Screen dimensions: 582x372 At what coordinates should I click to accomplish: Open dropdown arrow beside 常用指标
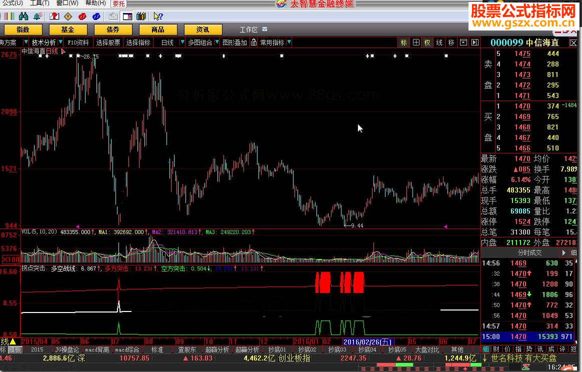pyautogui.click(x=289, y=42)
